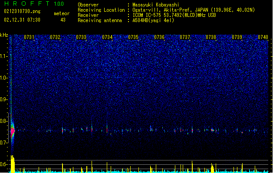Click the kHz axis unit label
The width and height of the screenshot is (273, 173).
[4, 35]
